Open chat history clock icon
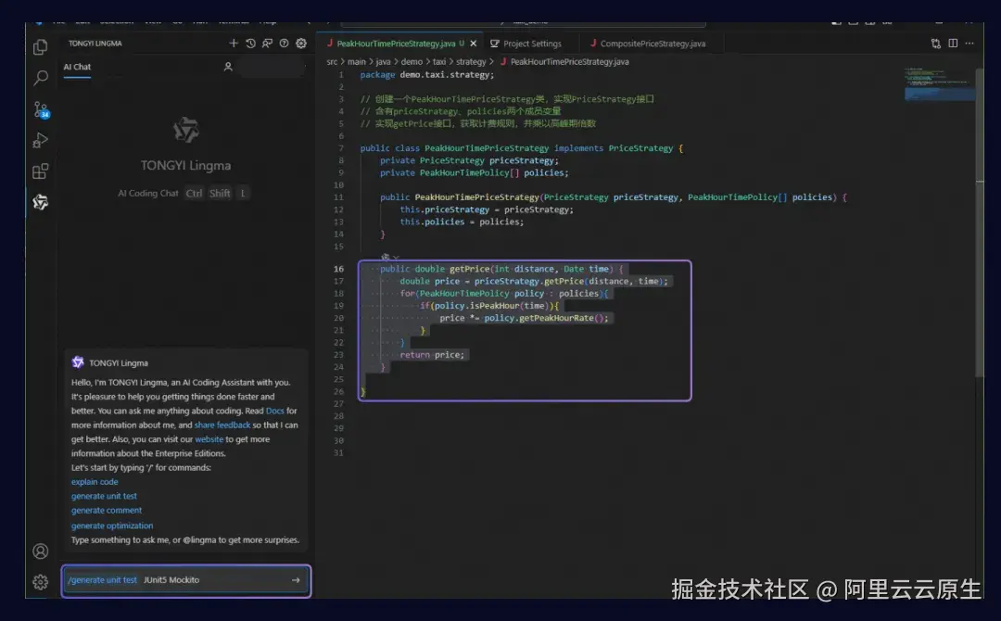The image size is (1001, 621). 250,44
